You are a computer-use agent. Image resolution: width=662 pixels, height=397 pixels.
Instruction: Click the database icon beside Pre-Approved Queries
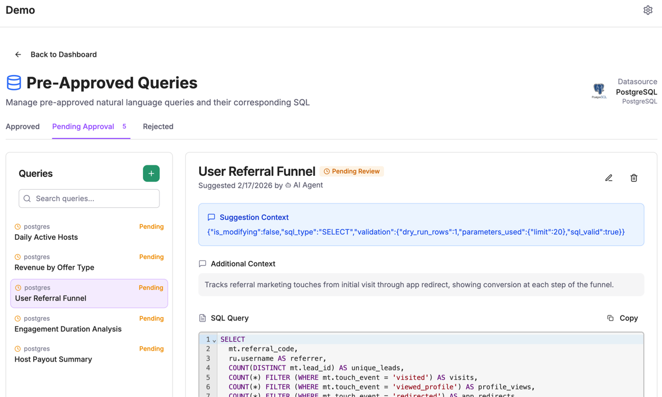[14, 82]
